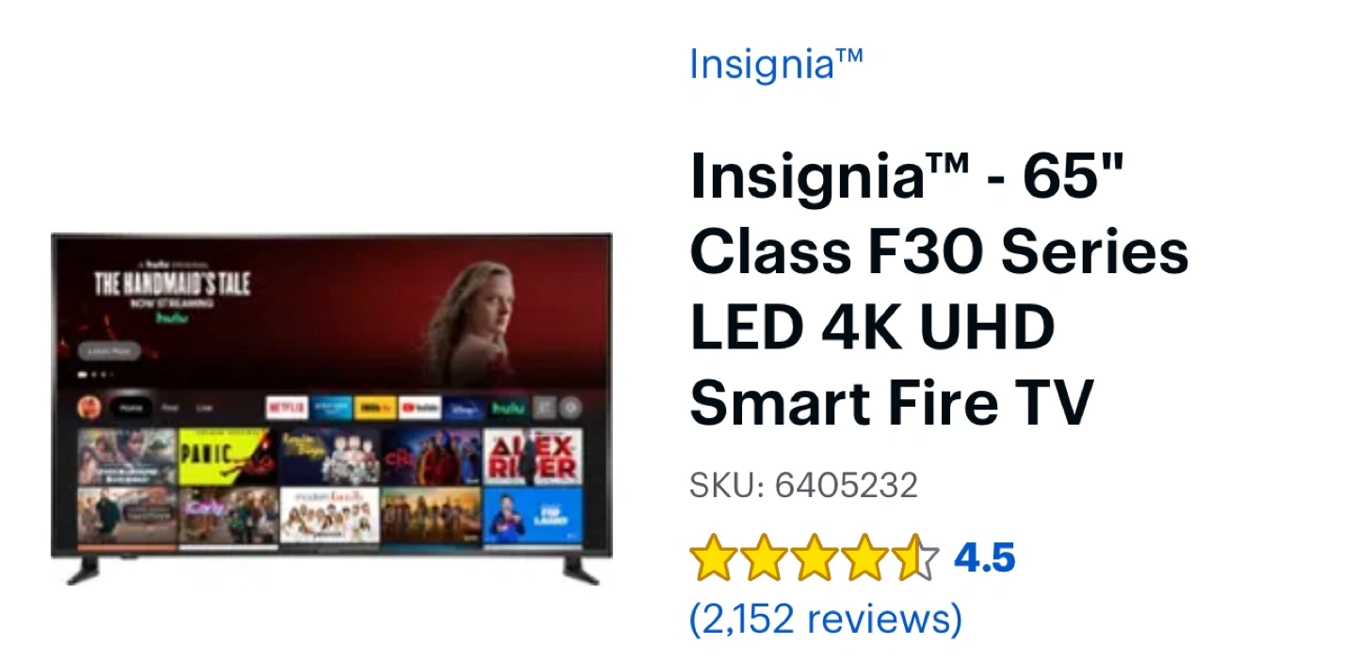The image size is (1356, 661).
Task: Select the Netflix app tile on TV screen
Action: pos(286,408)
